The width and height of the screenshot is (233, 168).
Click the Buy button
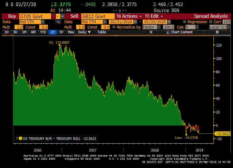10,16
